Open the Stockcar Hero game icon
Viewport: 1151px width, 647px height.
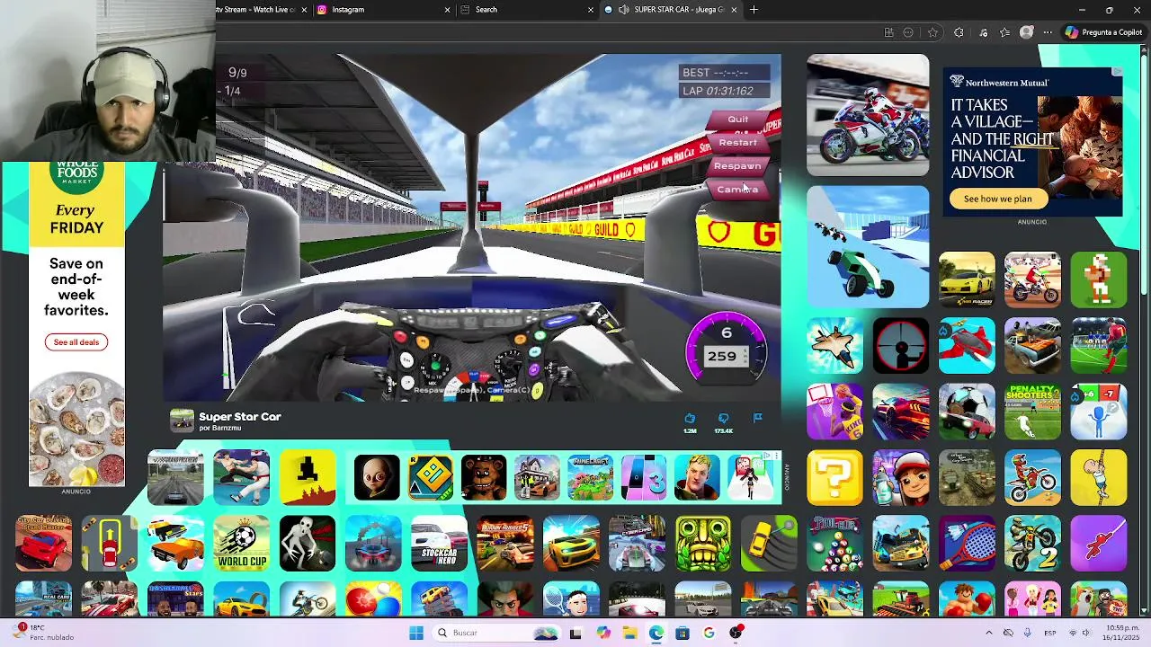click(x=440, y=543)
